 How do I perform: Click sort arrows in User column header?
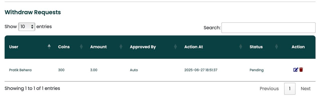click(49, 47)
